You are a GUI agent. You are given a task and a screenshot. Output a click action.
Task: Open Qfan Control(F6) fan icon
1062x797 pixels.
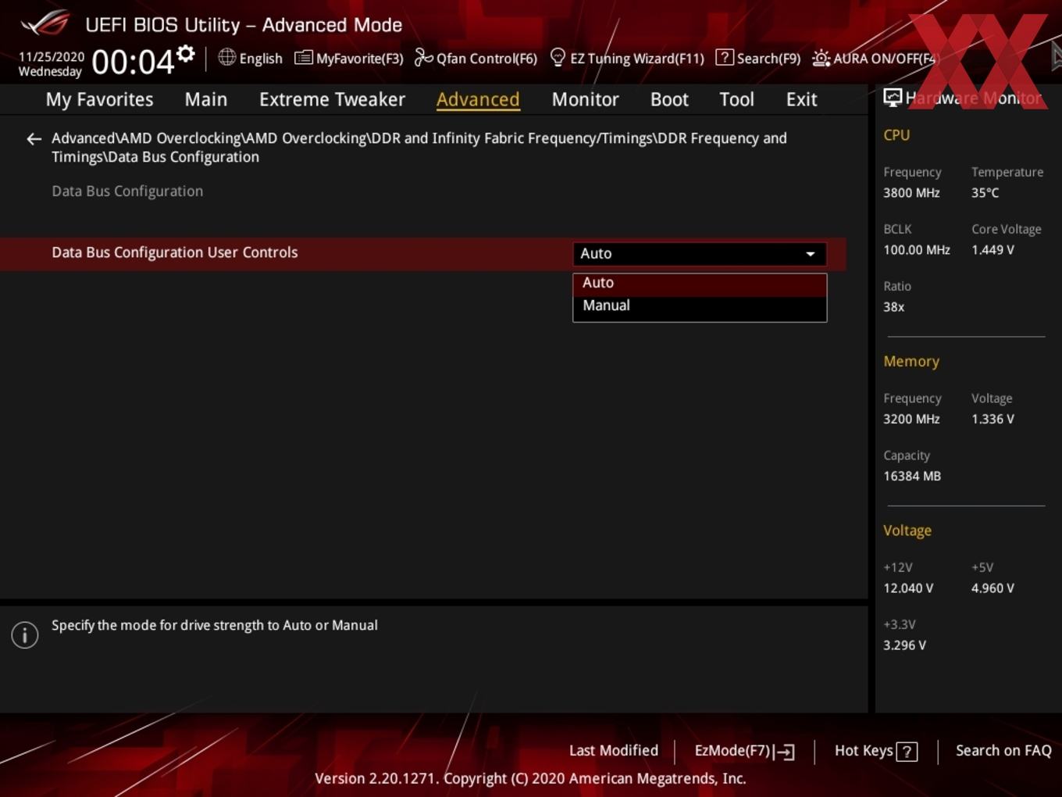(423, 57)
